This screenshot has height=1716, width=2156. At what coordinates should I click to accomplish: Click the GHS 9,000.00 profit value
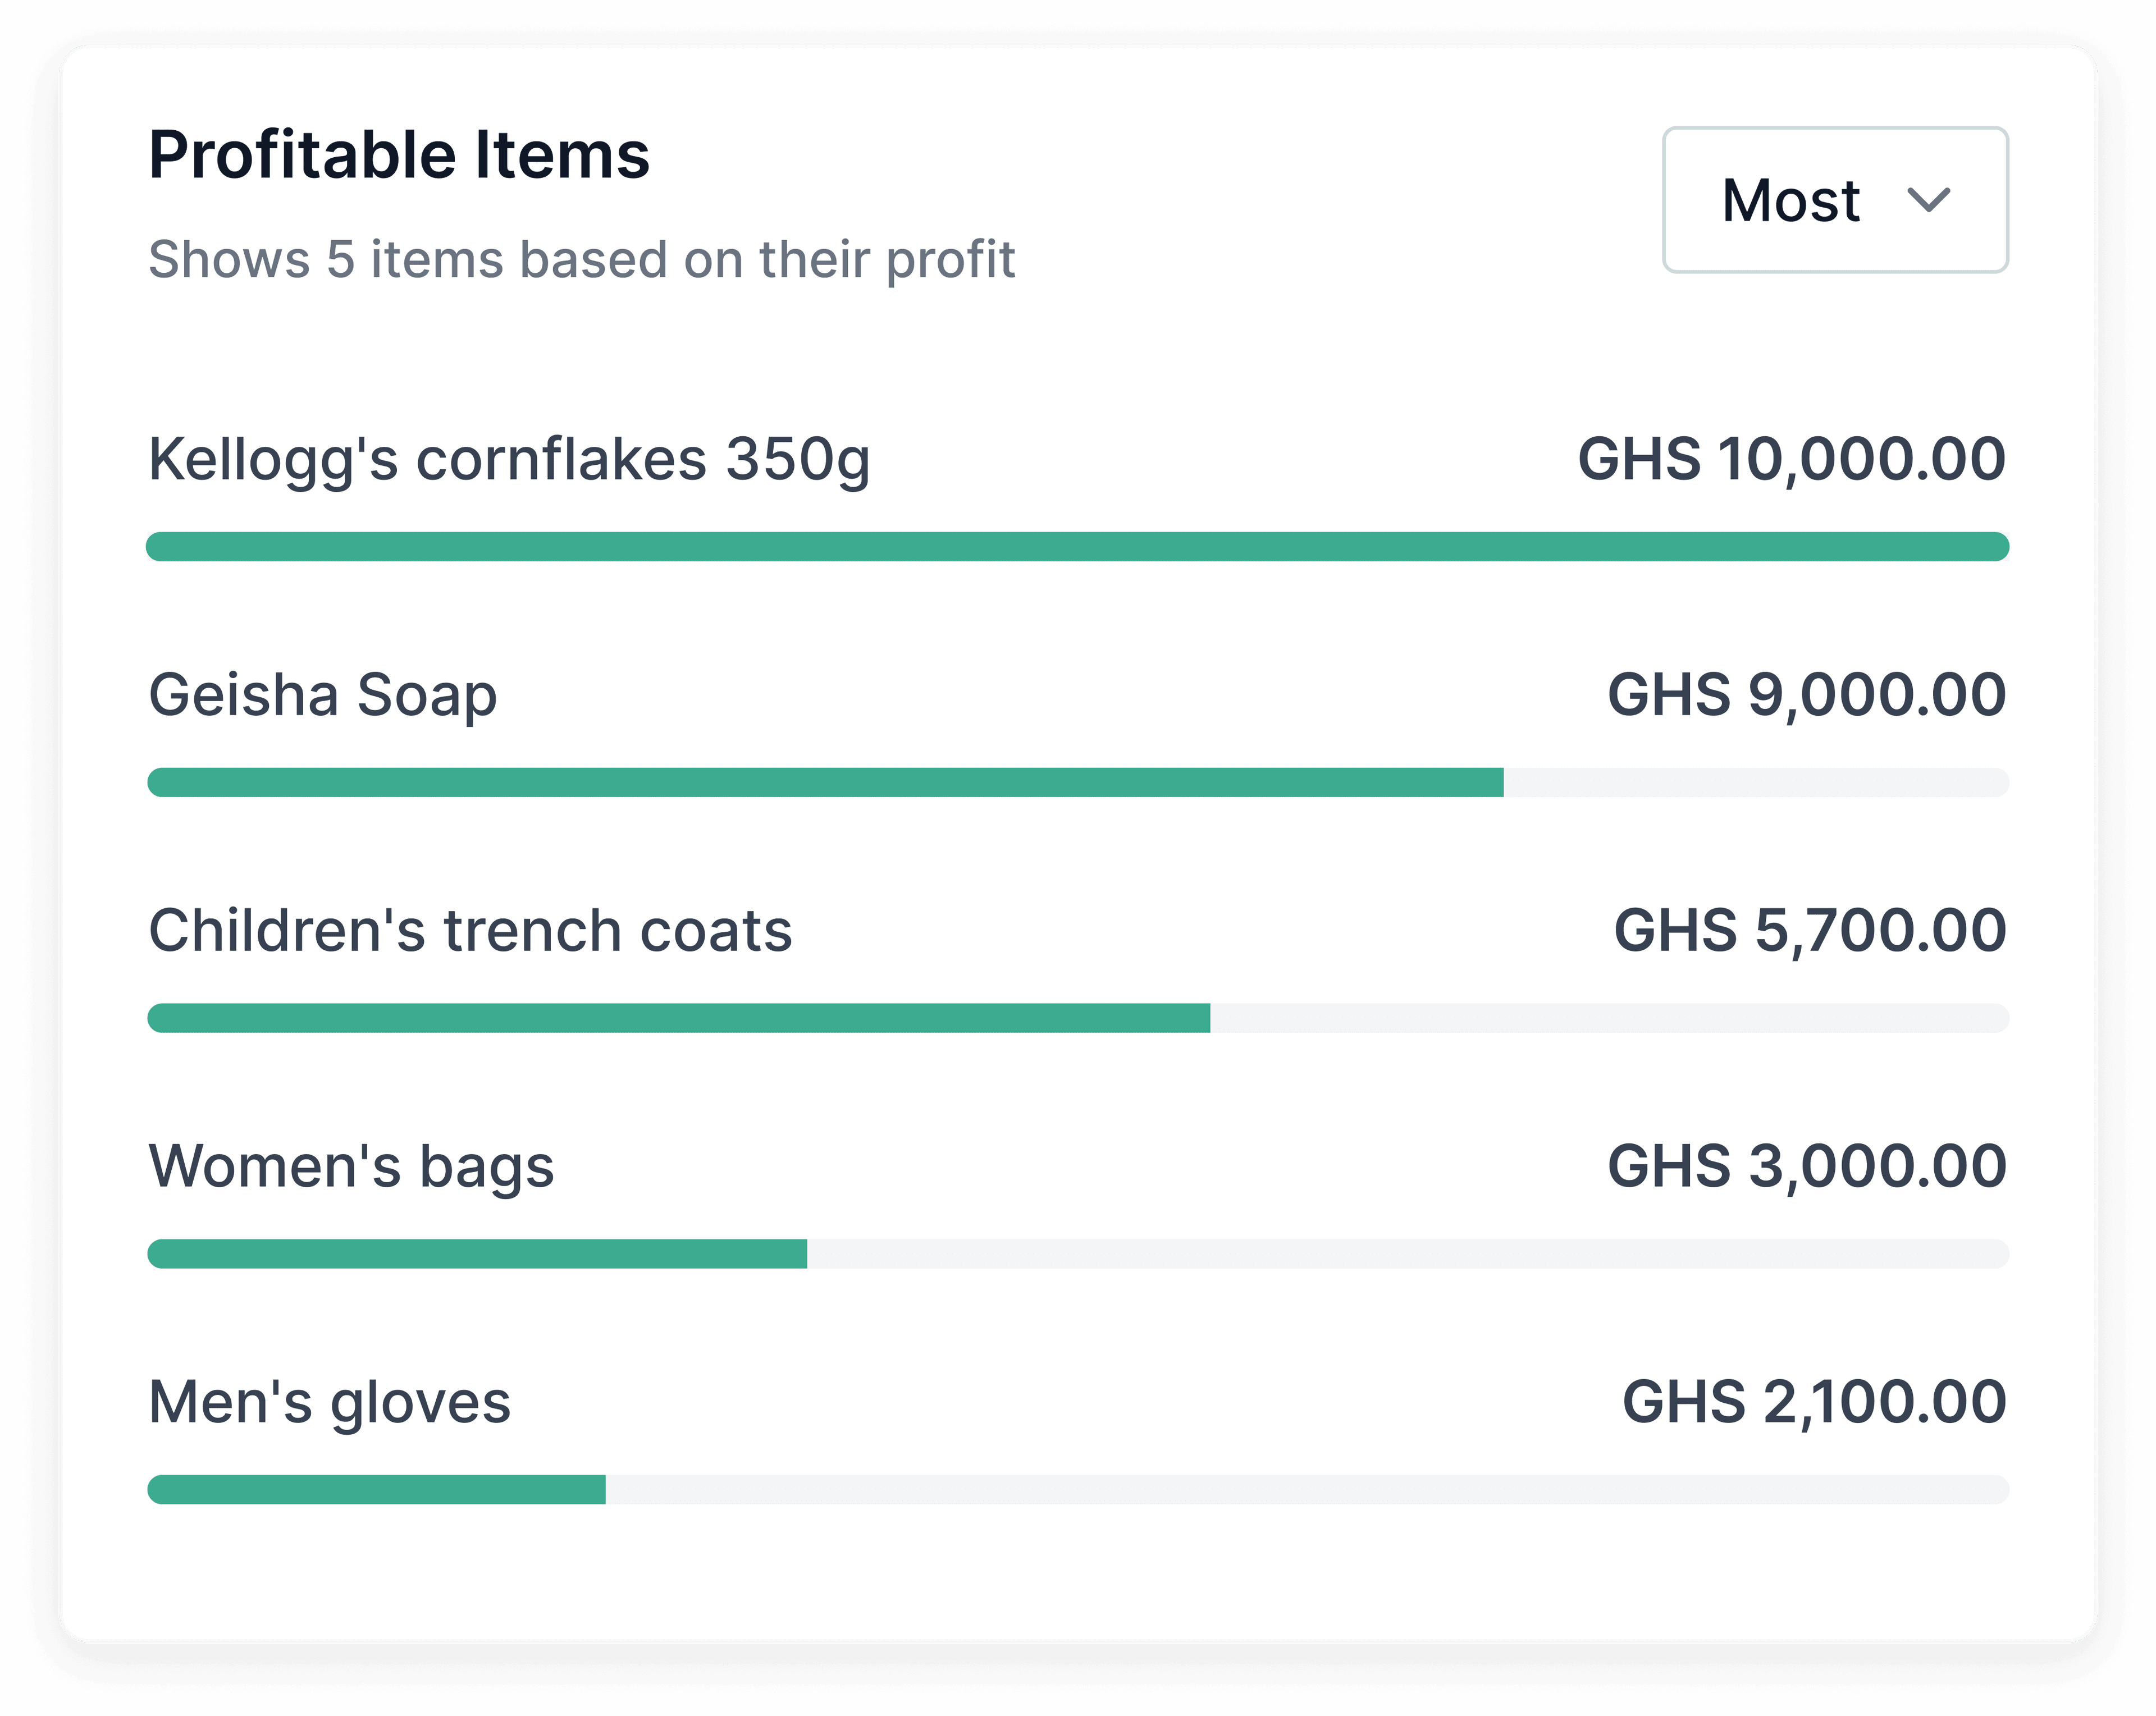point(1806,695)
